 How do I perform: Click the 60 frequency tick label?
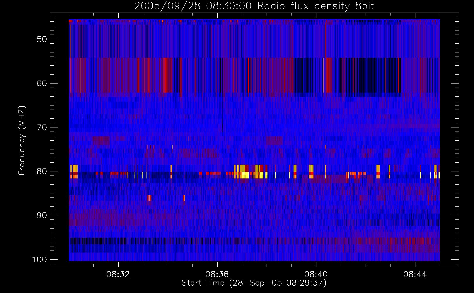click(42, 83)
